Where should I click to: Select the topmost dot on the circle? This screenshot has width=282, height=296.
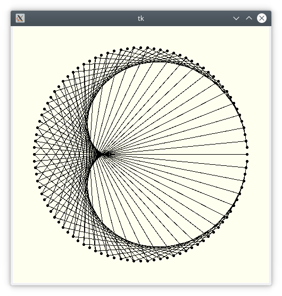(x=140, y=48)
